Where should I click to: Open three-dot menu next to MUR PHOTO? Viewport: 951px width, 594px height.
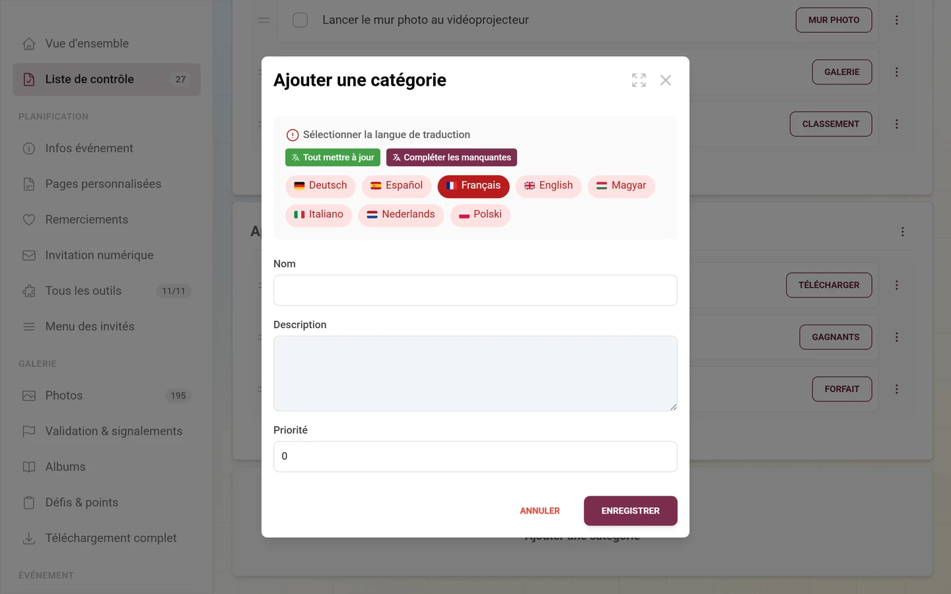tap(897, 20)
